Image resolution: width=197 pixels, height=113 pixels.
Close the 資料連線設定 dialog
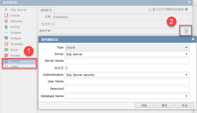193,39
